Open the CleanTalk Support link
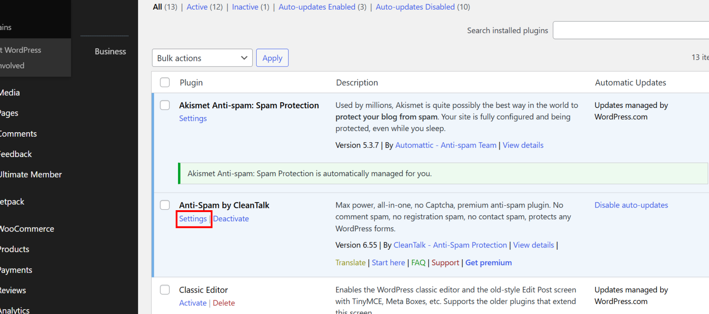 coord(445,263)
